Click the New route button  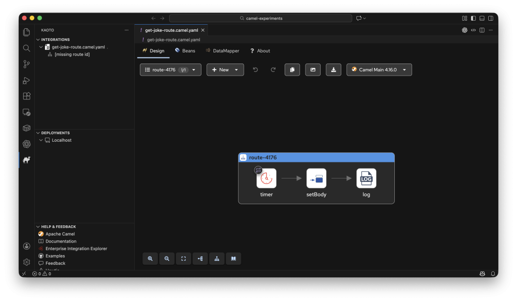(225, 70)
